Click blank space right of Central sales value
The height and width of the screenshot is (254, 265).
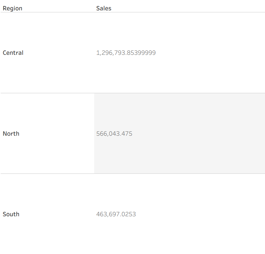(211, 53)
